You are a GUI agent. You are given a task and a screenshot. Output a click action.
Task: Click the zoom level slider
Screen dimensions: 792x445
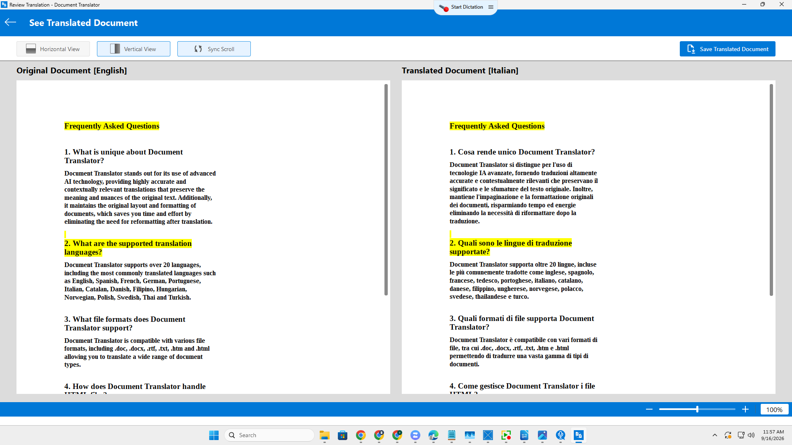point(697,409)
